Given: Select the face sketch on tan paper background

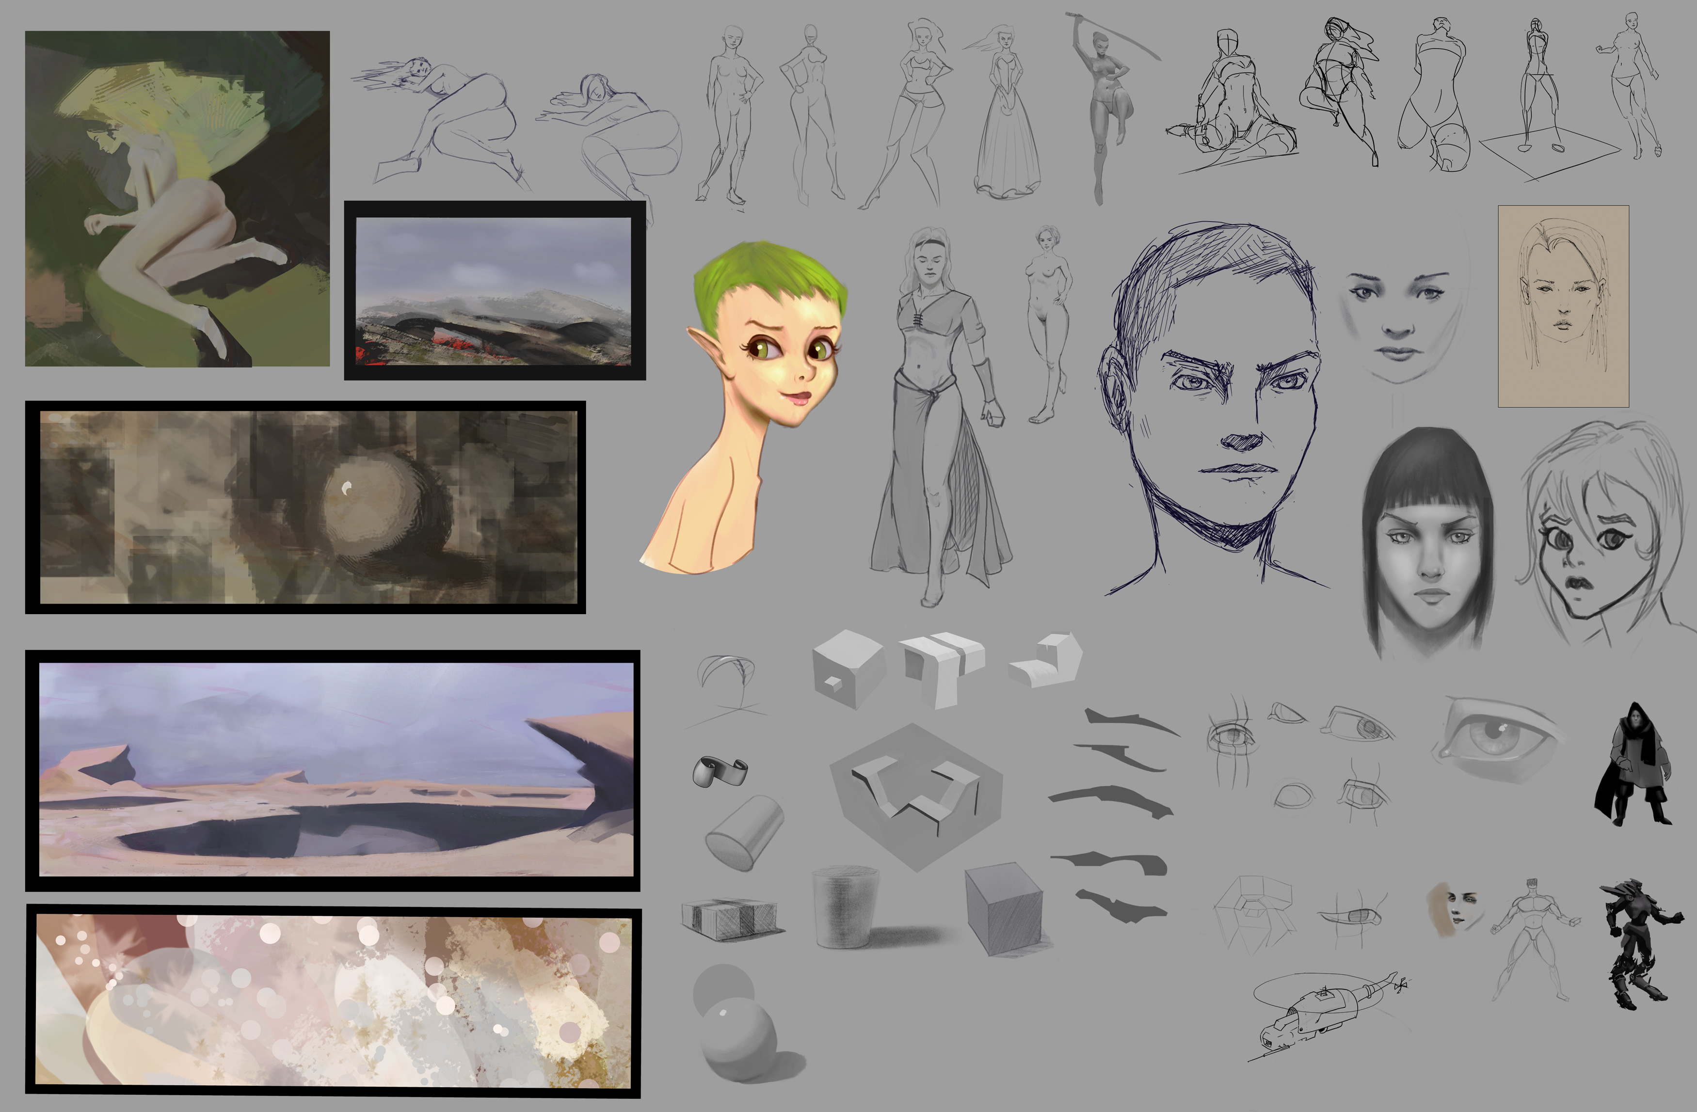Looking at the screenshot, I should click(x=1563, y=306).
